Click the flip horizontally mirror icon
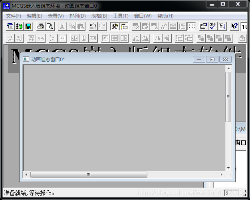 (x=157, y=38)
